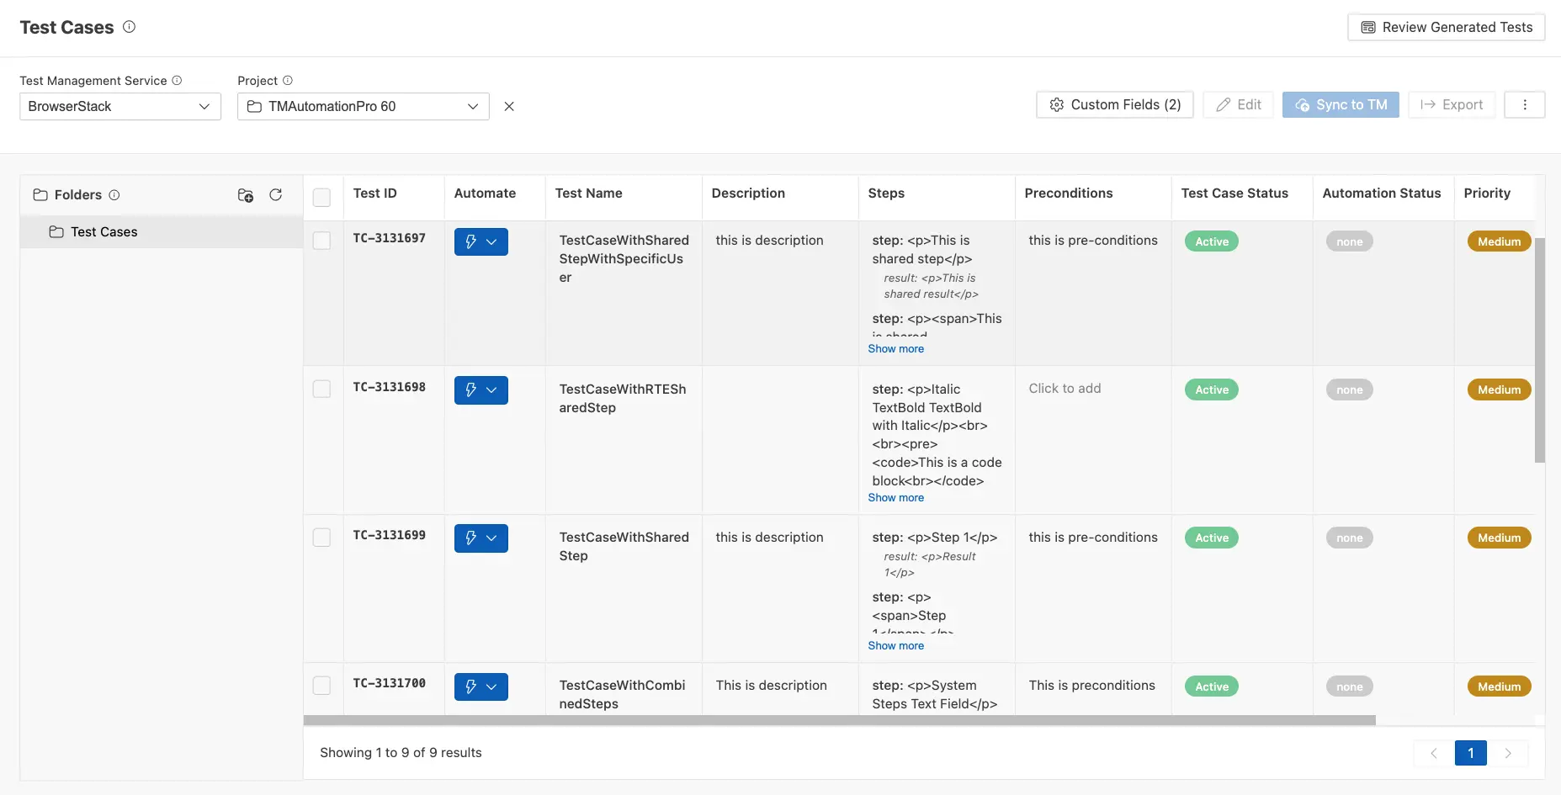Image resolution: width=1561 pixels, height=795 pixels.
Task: Show more steps for TC-3131698
Action: click(895, 497)
